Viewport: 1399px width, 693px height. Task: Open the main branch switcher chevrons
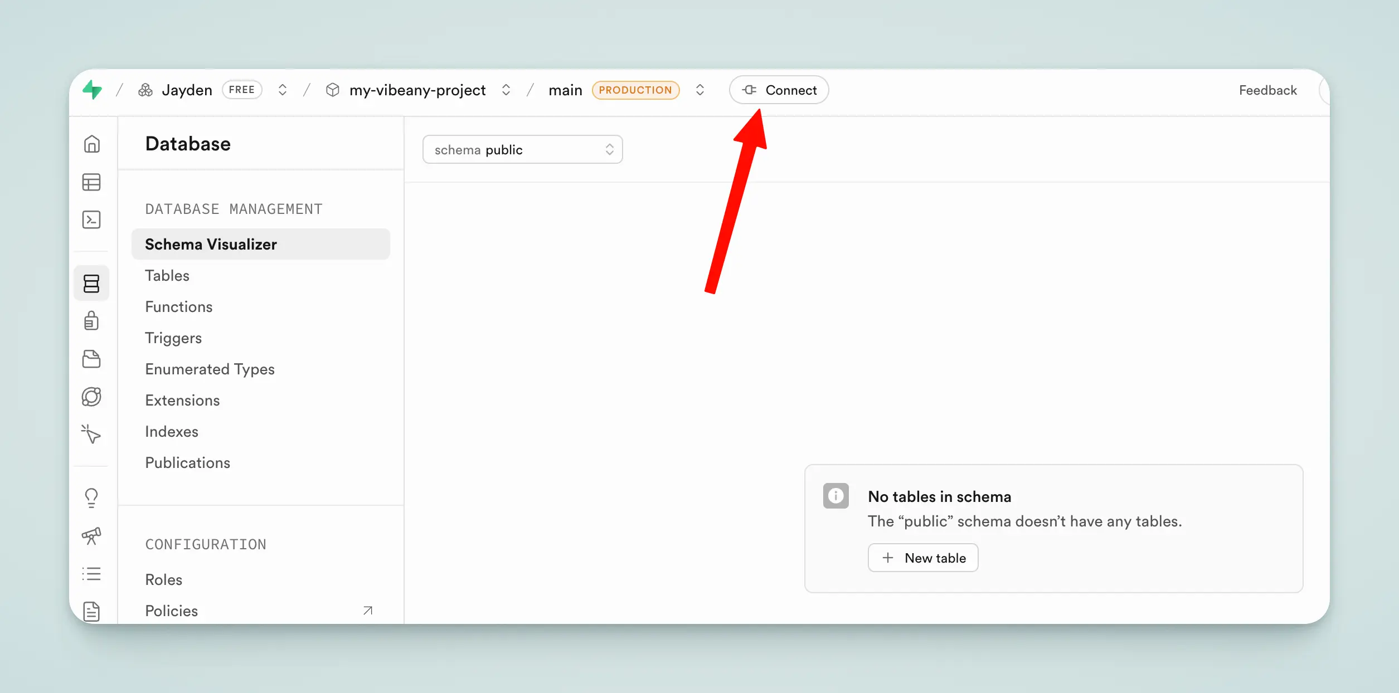click(700, 90)
